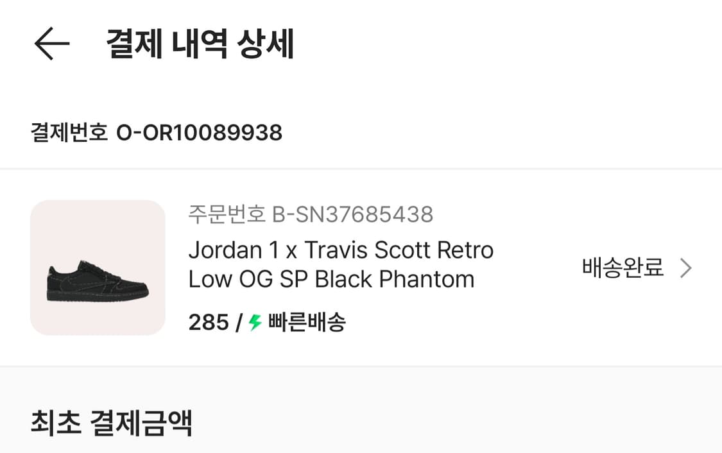Image resolution: width=722 pixels, height=453 pixels.
Task: Open the 배송완료 delivery status detail
Action: pos(624,266)
